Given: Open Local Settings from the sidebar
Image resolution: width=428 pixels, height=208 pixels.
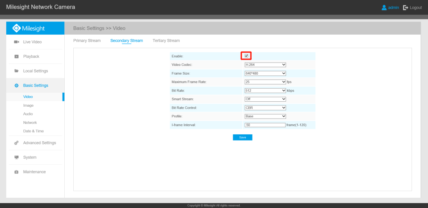Looking at the screenshot, I should coord(35,71).
